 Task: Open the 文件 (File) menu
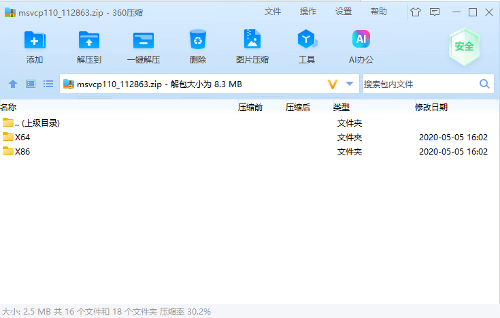pyautogui.click(x=273, y=12)
